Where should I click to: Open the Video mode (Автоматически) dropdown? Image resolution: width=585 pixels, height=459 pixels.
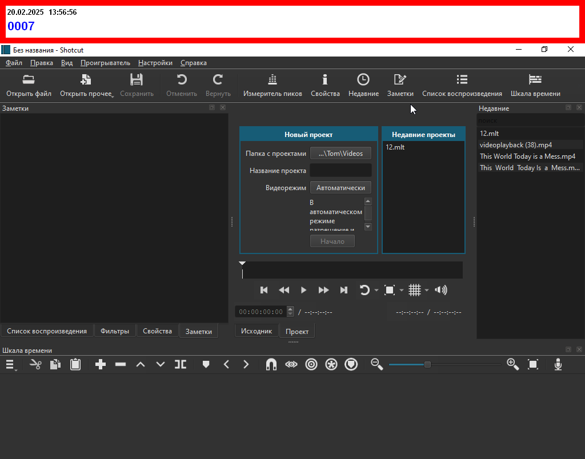(340, 187)
